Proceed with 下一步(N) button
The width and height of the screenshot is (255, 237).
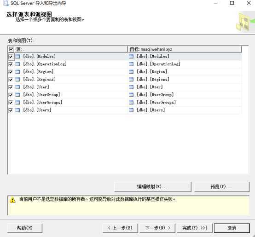pos(157,228)
